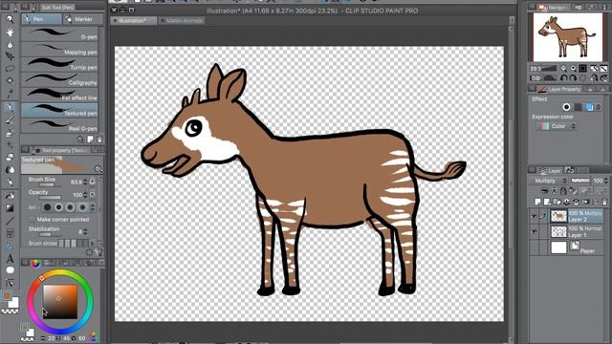The height and width of the screenshot is (344, 612).
Task: Select the Eyedropper tool
Action: [x=11, y=94]
